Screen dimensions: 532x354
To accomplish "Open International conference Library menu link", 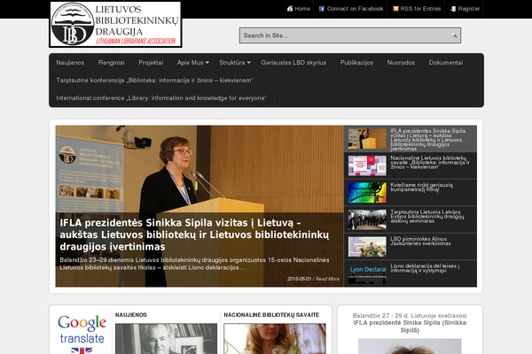I will [x=161, y=98].
